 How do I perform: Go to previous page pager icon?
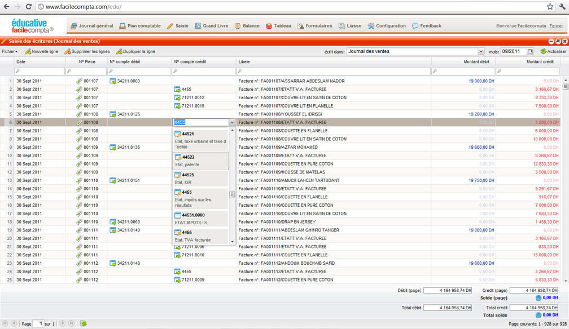[x=14, y=323]
